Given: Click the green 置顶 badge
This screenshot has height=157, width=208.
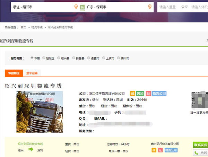Looking at the screenshot, I should pos(140,94).
